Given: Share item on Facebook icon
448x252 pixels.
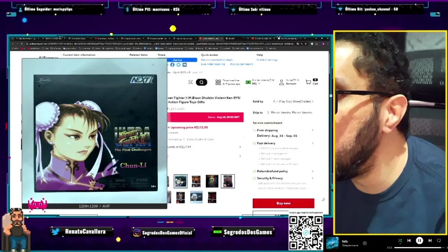Looking at the screenshot, I should coord(172,65).
